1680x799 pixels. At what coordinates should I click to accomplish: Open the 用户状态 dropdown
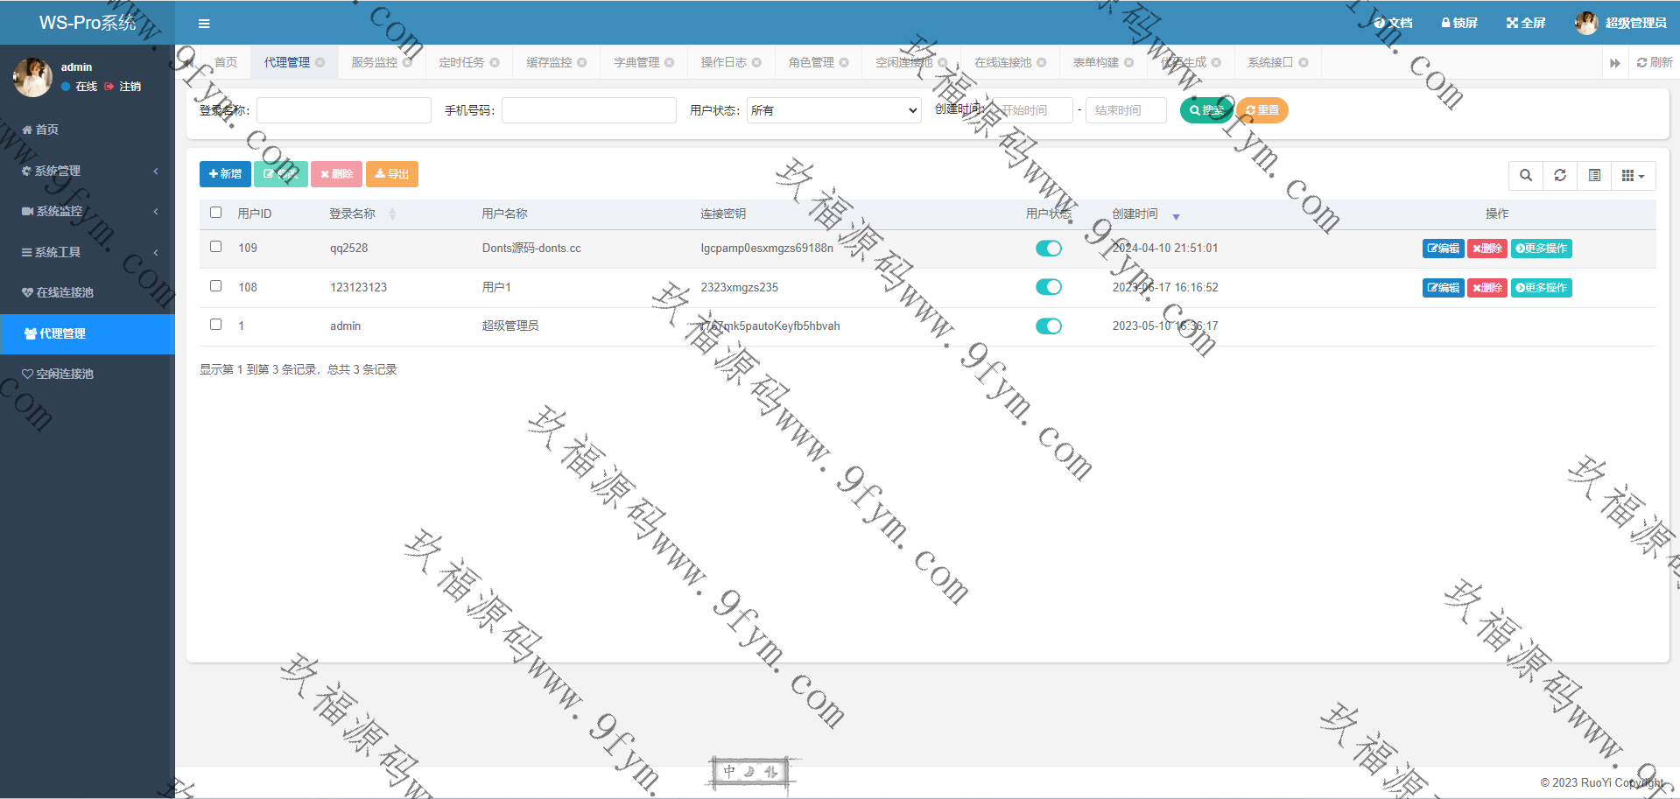pyautogui.click(x=833, y=110)
